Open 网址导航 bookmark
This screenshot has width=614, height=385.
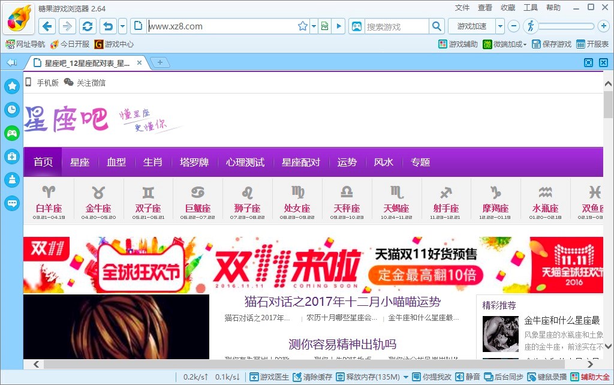tap(25, 44)
